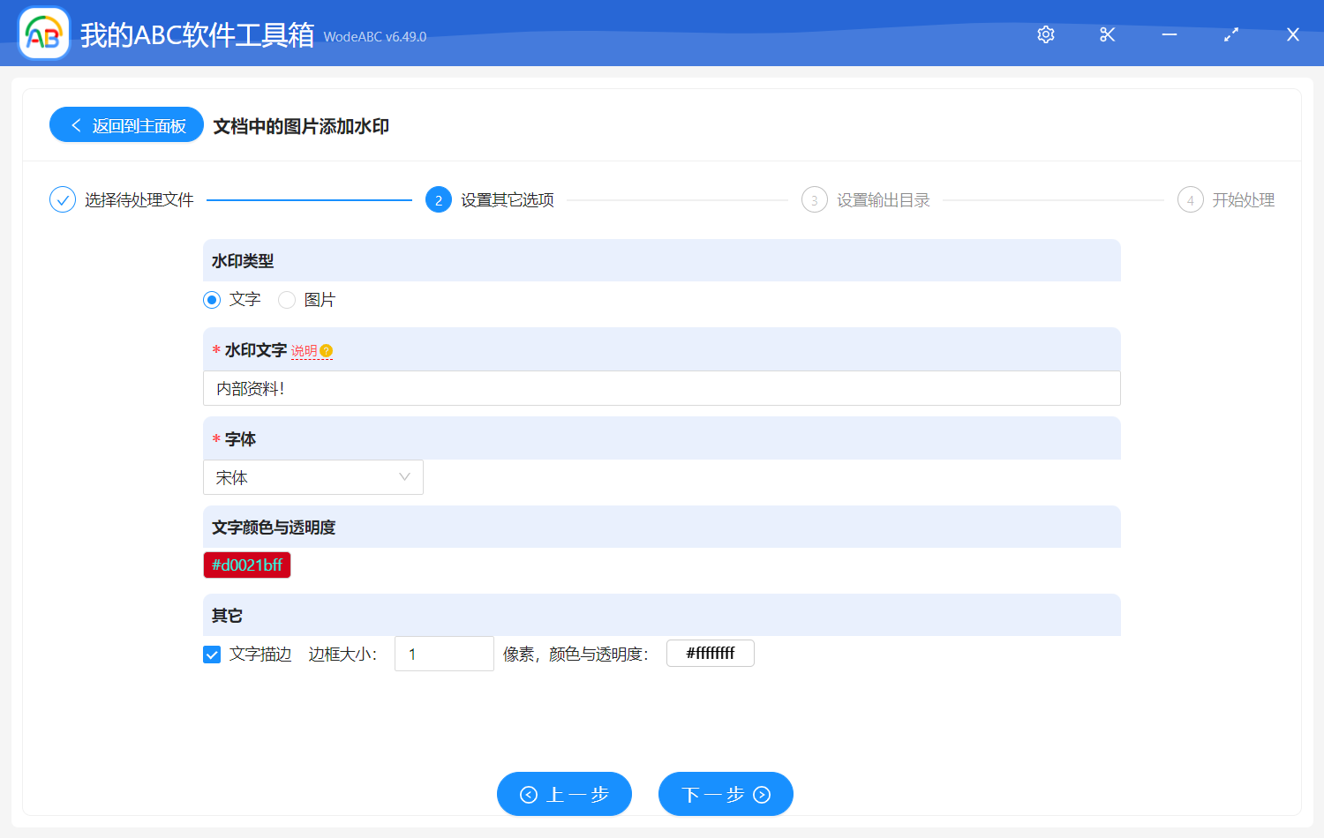
Task: Click the watermark text input field
Action: 661,389
